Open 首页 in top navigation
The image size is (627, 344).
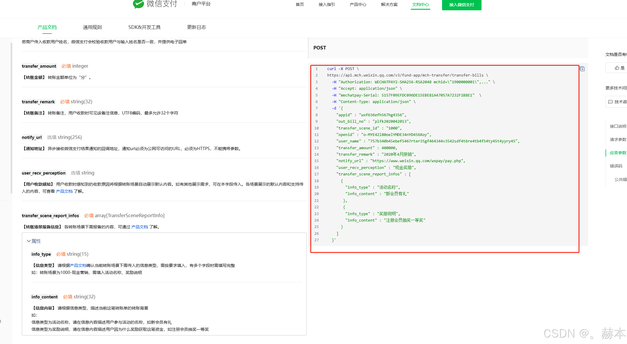300,4
